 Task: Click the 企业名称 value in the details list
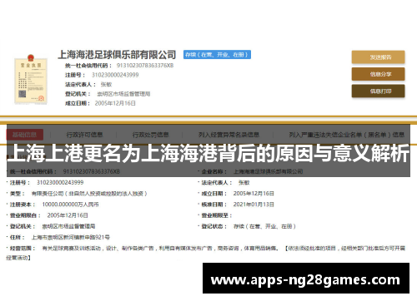tap(268, 171)
